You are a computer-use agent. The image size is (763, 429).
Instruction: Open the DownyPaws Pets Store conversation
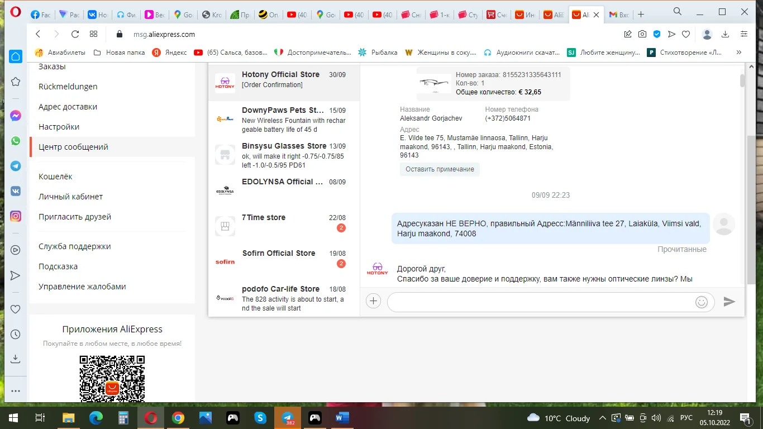[284, 118]
